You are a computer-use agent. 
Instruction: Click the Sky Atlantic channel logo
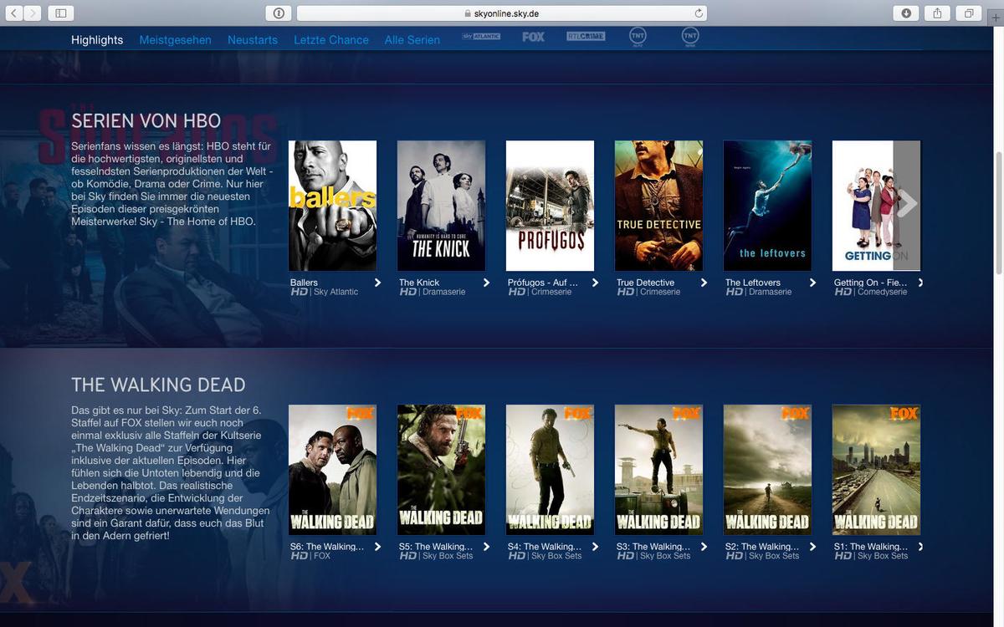pos(481,37)
